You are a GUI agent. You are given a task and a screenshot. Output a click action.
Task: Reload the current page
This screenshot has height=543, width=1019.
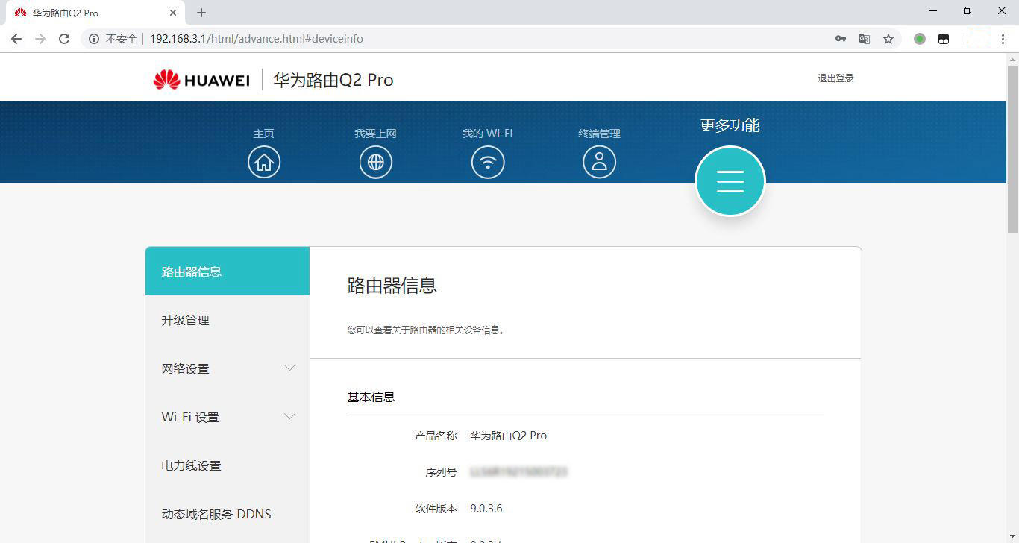(64, 39)
